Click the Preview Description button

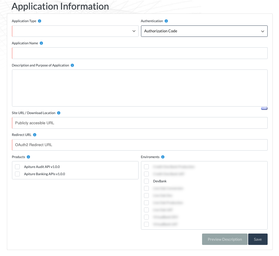coord(225,239)
